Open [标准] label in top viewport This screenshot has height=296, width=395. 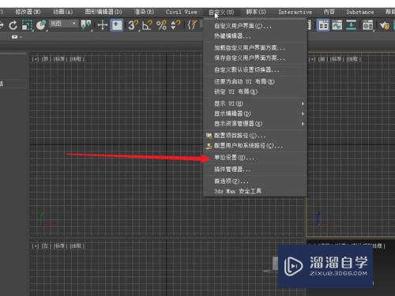click(60, 59)
